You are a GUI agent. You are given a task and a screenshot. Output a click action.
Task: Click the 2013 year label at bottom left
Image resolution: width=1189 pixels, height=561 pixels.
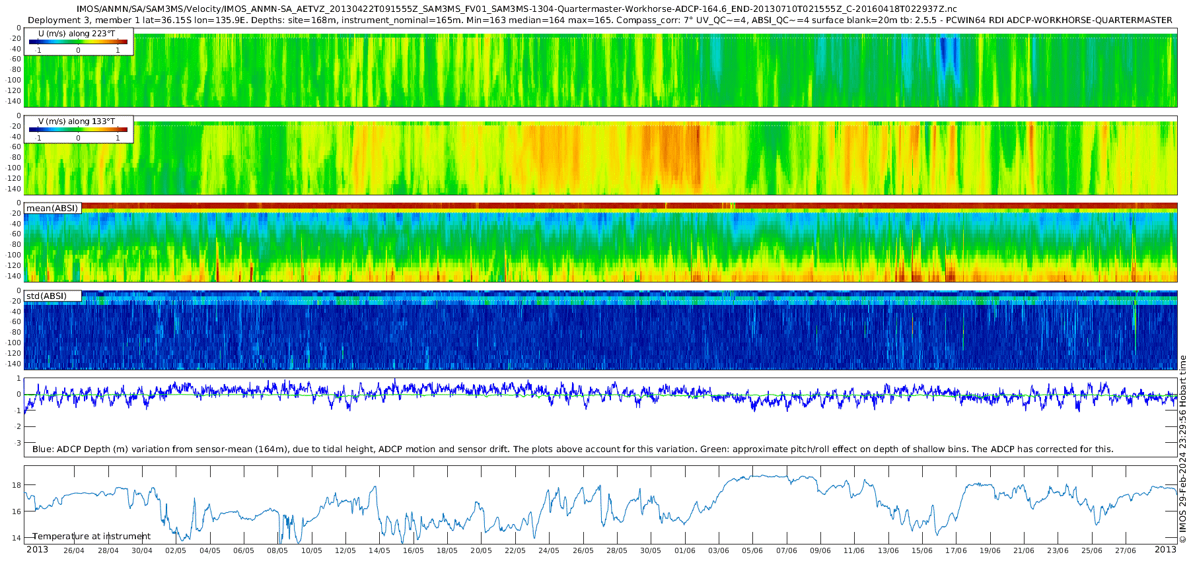tap(37, 550)
